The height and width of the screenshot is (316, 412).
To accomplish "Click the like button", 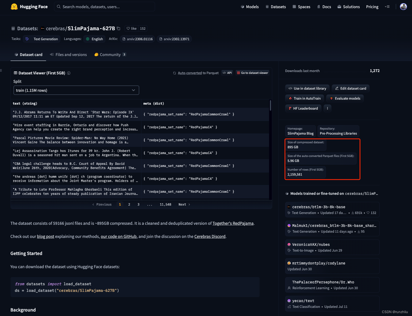I will pyautogui.click(x=132, y=28).
